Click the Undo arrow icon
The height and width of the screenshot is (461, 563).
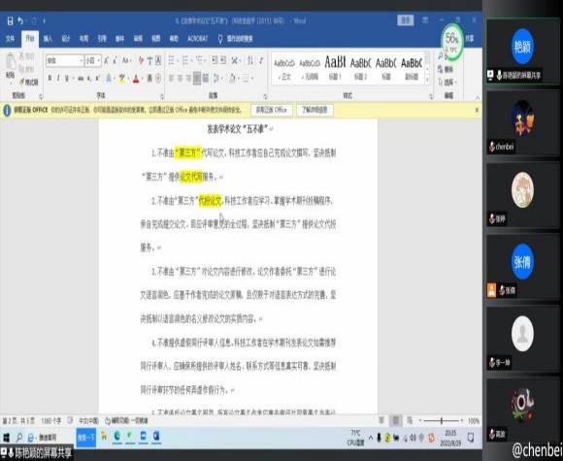point(20,21)
